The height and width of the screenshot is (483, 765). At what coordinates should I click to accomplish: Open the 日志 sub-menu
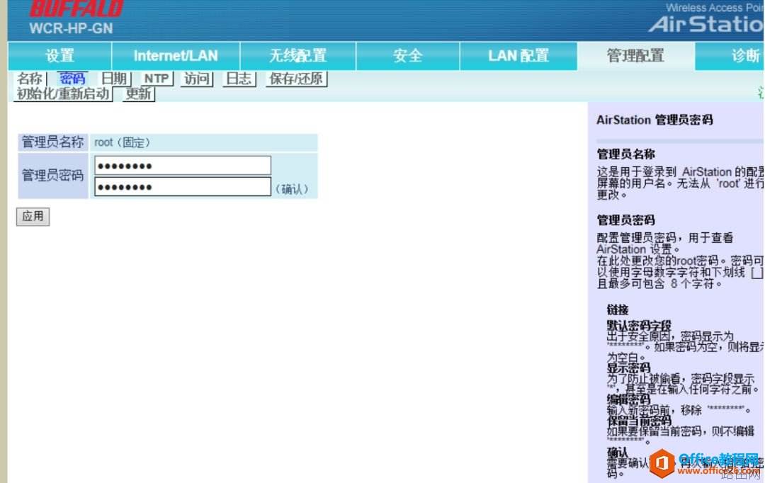click(x=239, y=79)
